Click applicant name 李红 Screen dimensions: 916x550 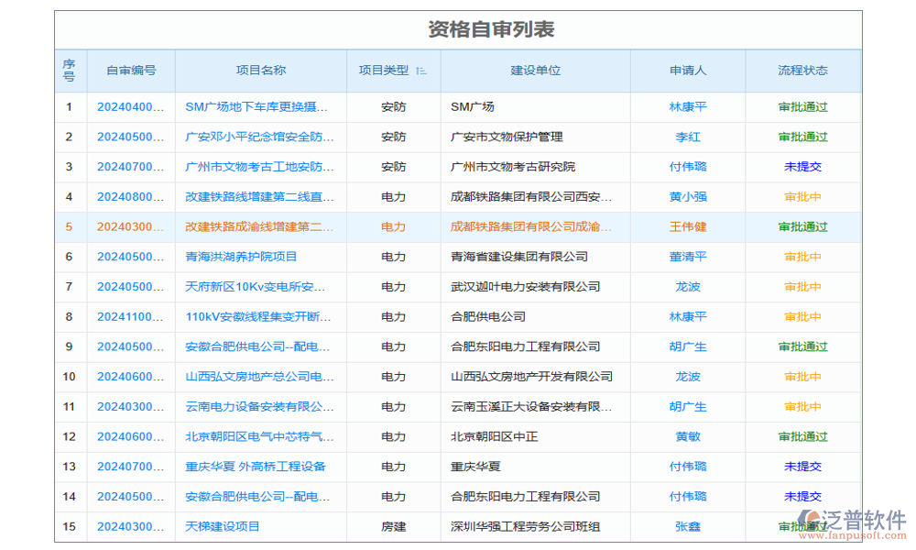688,137
